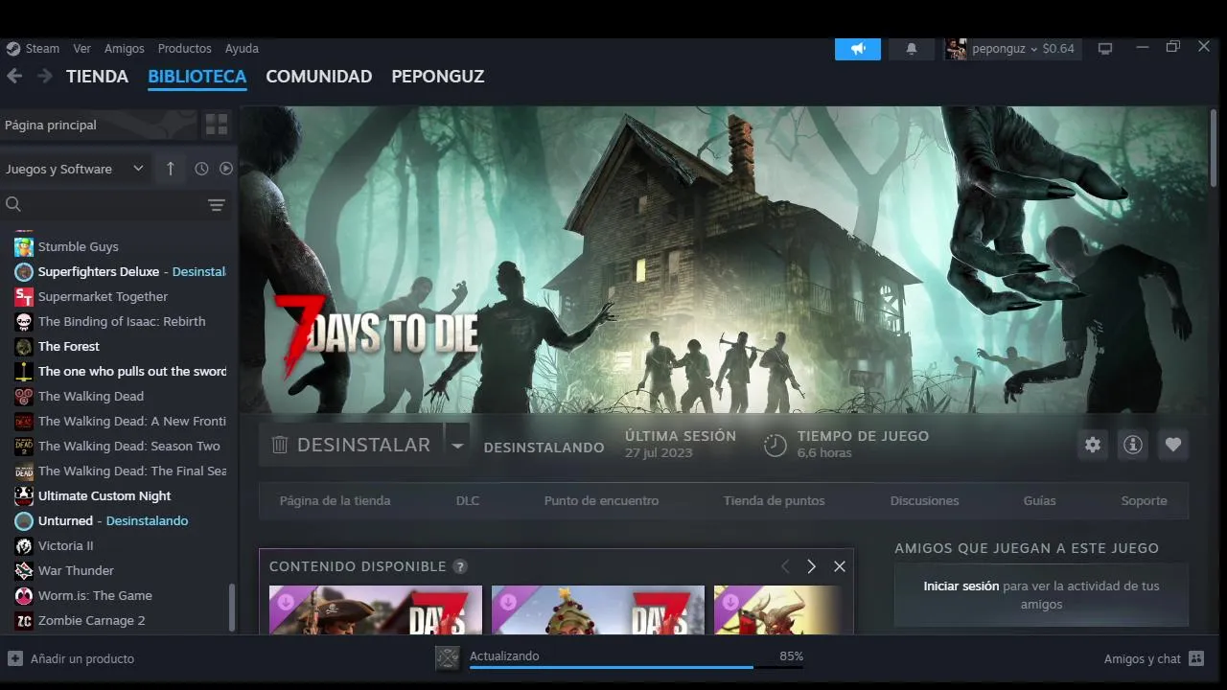
Task: Click The Binding of Isaac icon
Action: click(24, 322)
